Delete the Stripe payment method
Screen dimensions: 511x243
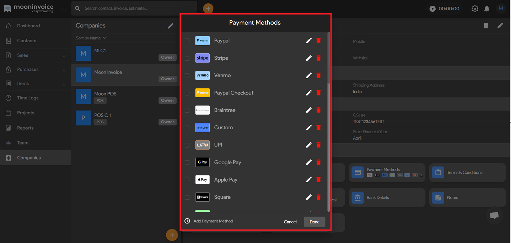coord(318,58)
